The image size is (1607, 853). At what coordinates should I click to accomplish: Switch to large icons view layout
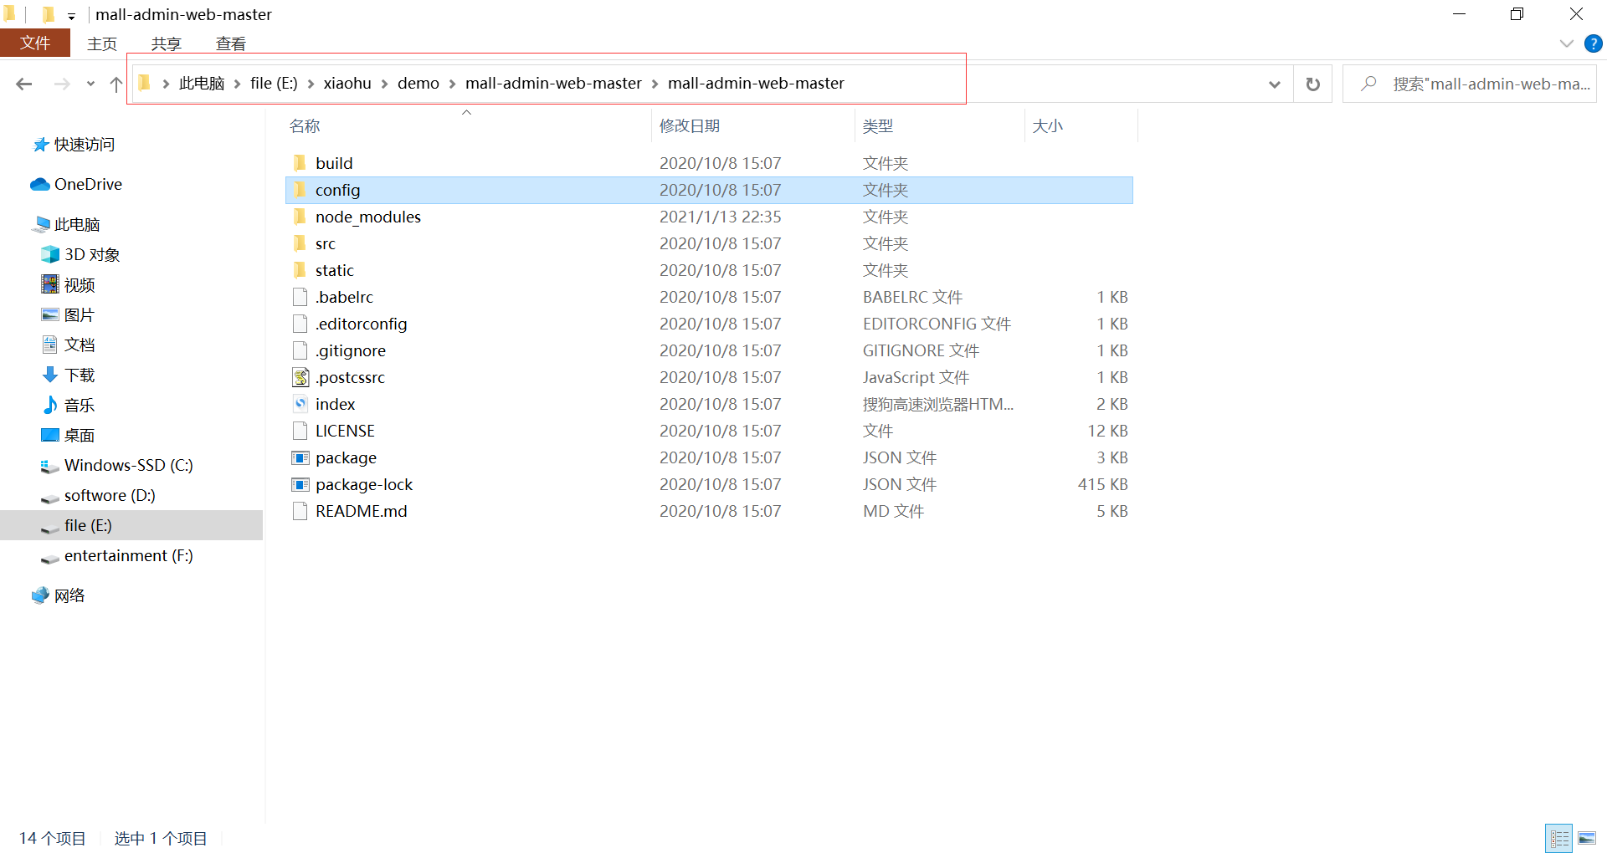pyautogui.click(x=1587, y=838)
